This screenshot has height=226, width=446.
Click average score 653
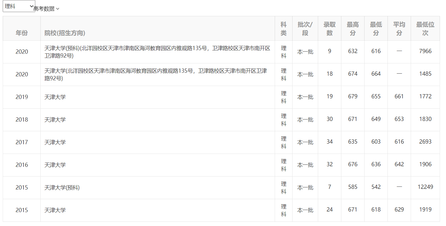coord(399,119)
